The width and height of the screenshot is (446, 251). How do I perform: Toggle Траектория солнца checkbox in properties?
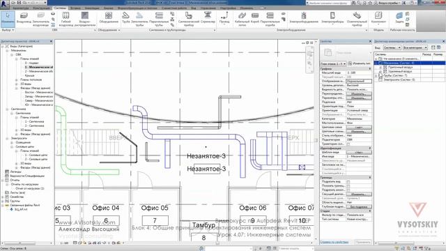click(x=348, y=144)
